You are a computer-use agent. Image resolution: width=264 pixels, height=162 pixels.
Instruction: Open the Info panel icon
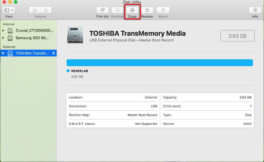(255, 10)
